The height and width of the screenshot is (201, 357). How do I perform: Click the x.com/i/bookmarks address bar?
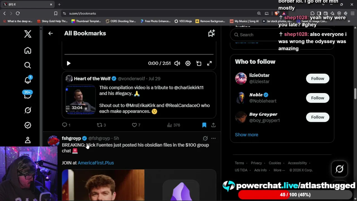(159, 13)
